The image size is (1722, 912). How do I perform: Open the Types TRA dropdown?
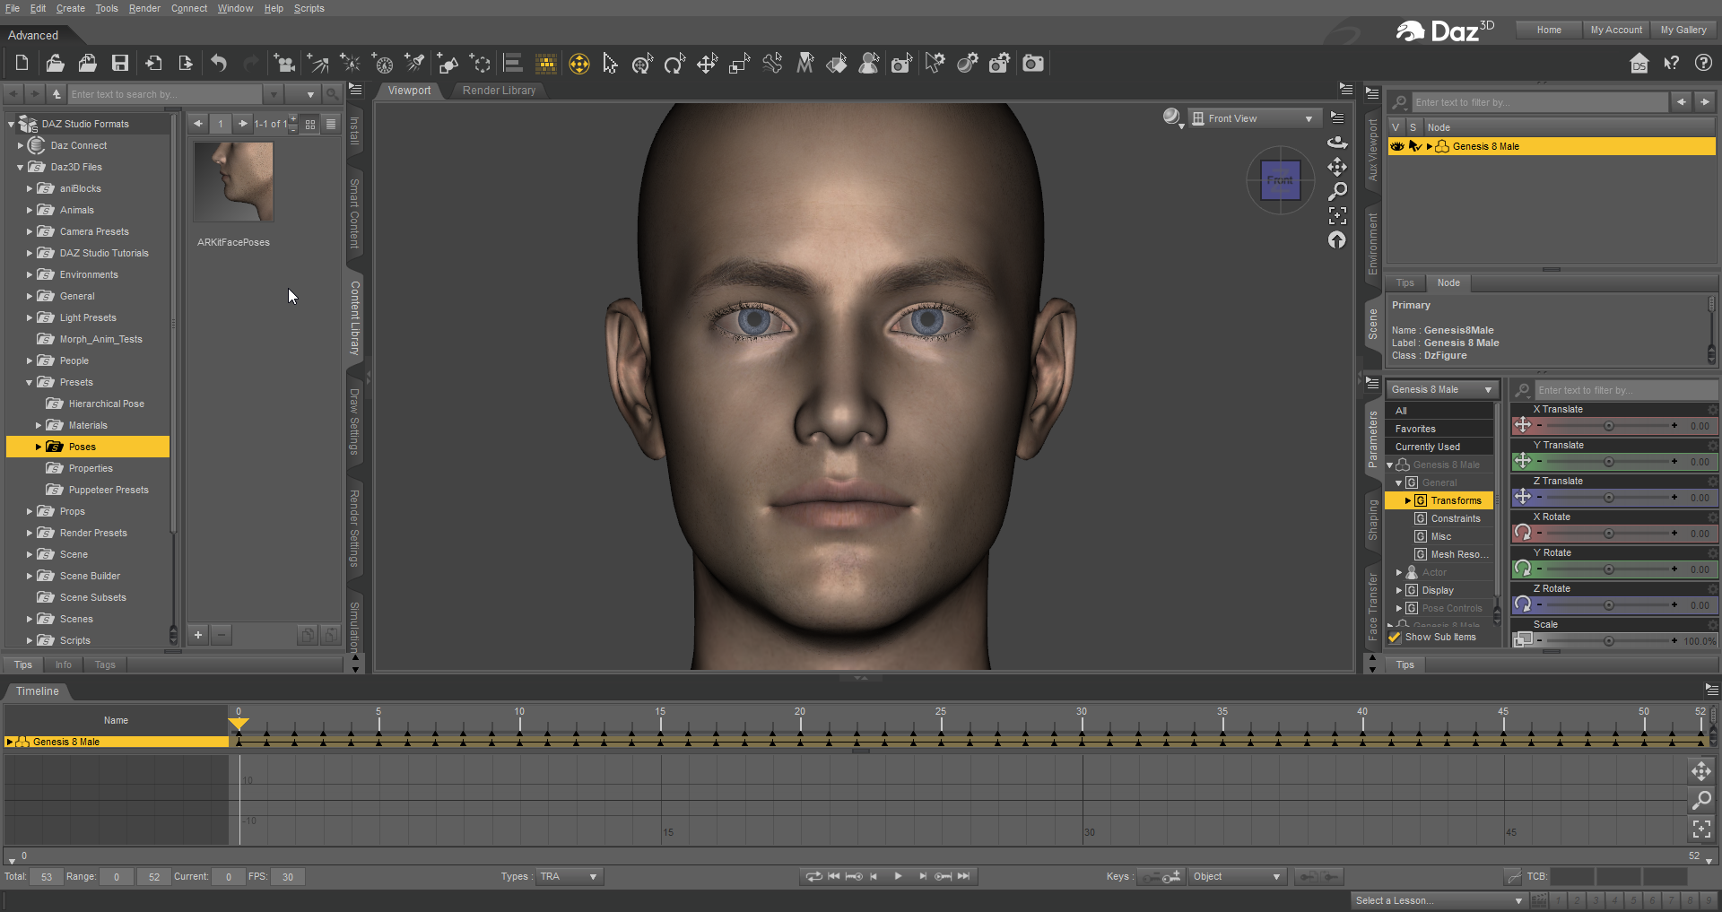pos(570,876)
